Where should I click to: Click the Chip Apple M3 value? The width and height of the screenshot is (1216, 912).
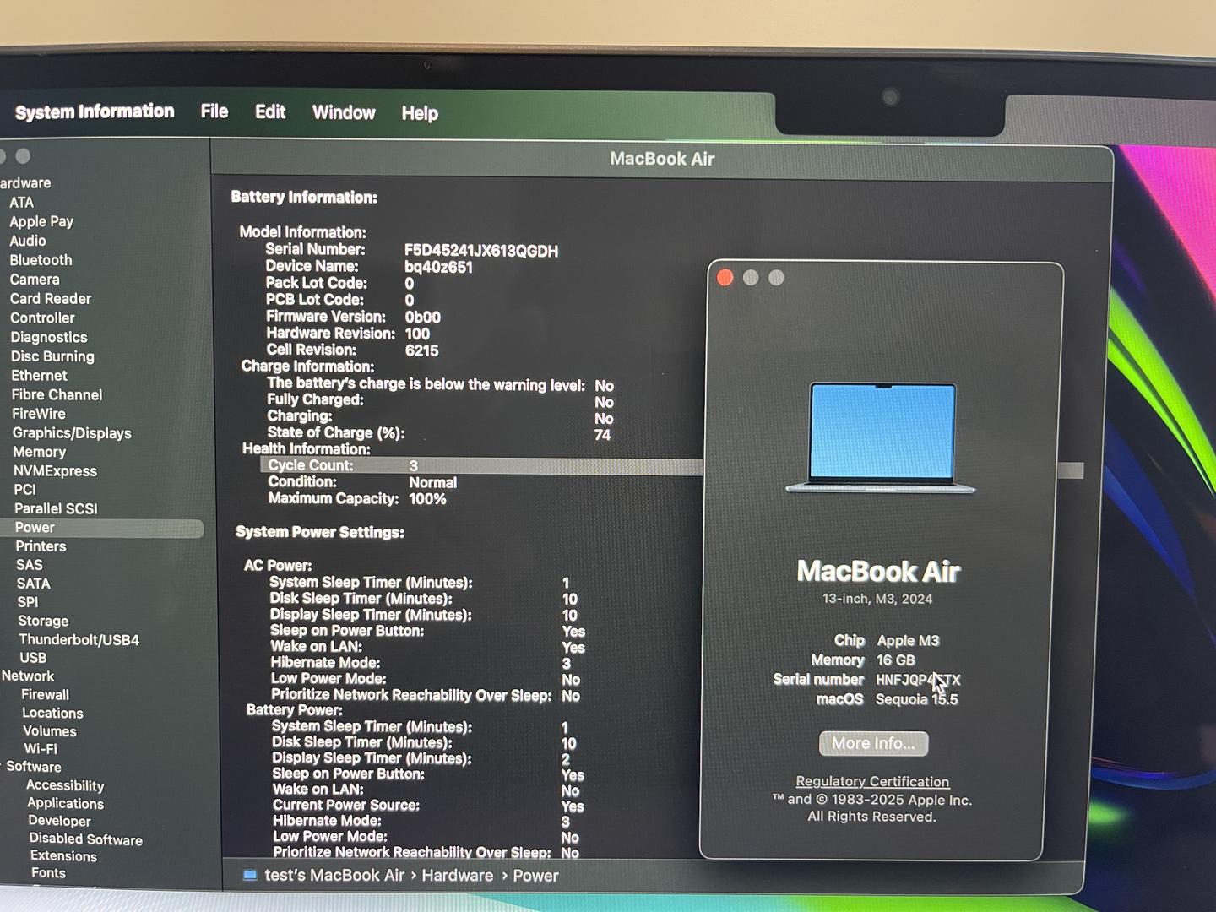tap(909, 641)
